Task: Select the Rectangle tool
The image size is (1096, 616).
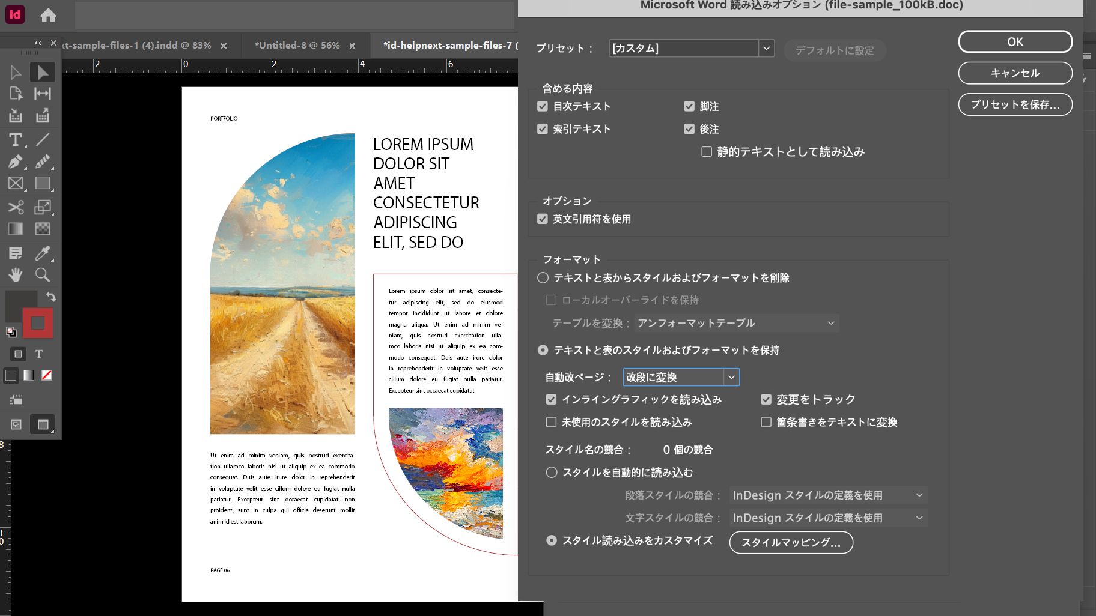Action: point(42,183)
